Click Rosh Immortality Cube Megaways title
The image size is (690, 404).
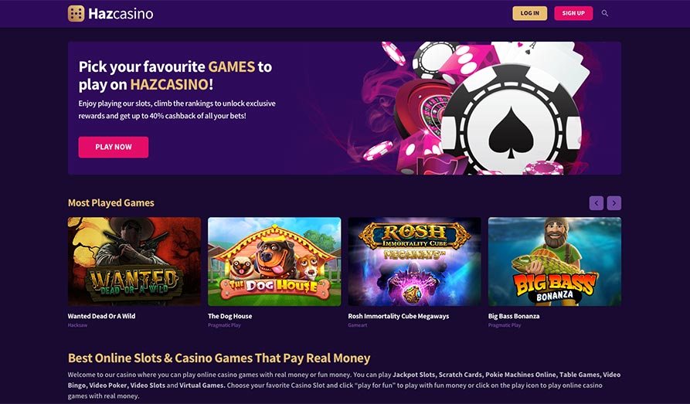[x=398, y=316]
